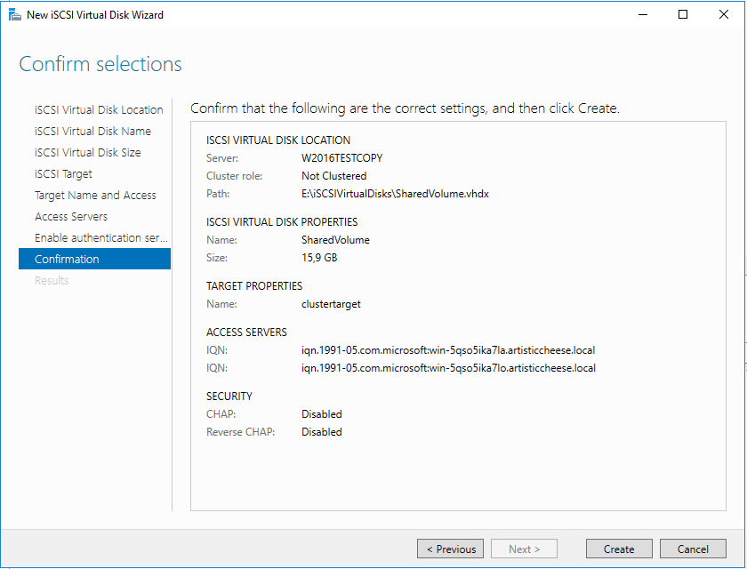This screenshot has height=569, width=747.
Task: Click the clustertarget name under Target Properties
Action: coord(331,304)
